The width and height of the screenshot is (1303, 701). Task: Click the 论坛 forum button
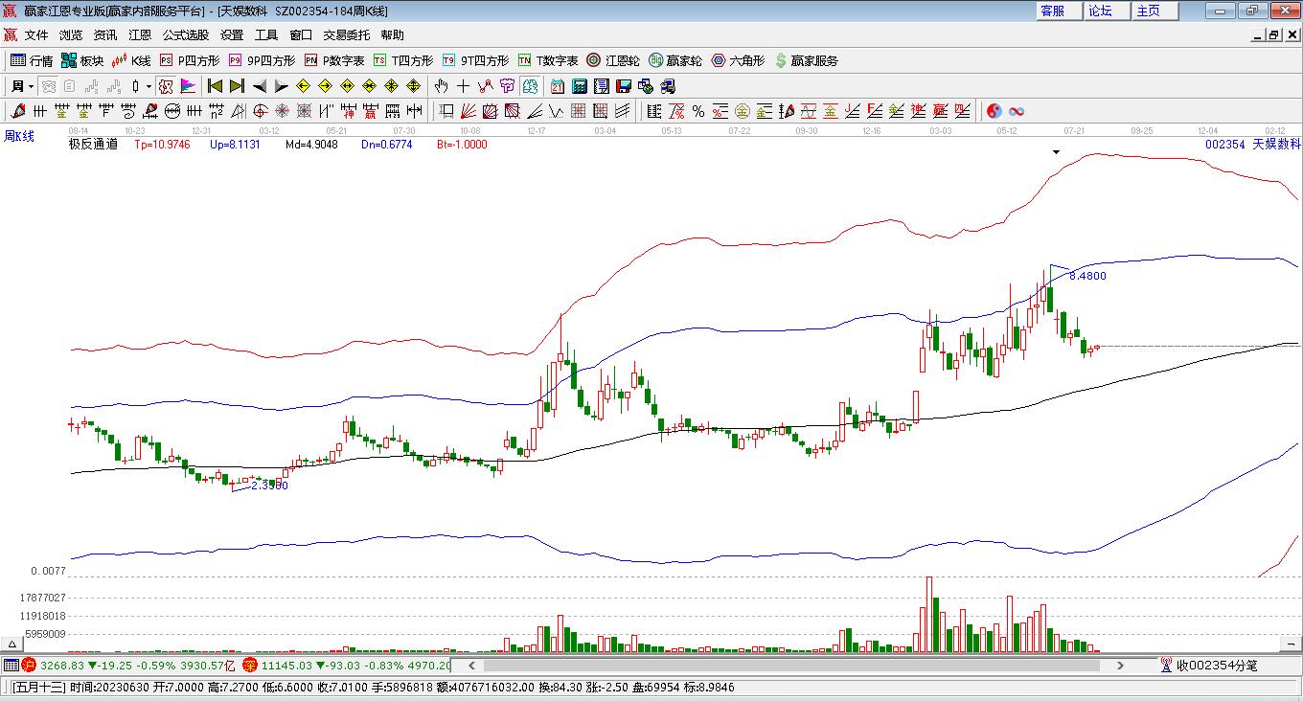(x=1100, y=11)
